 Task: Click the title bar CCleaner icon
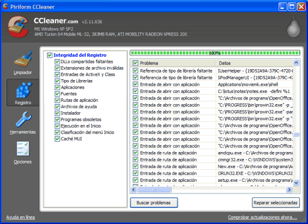pyautogui.click(x=6, y=7)
